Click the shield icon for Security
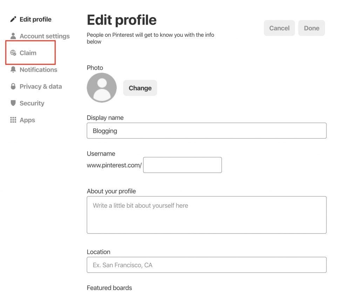 click(13, 103)
